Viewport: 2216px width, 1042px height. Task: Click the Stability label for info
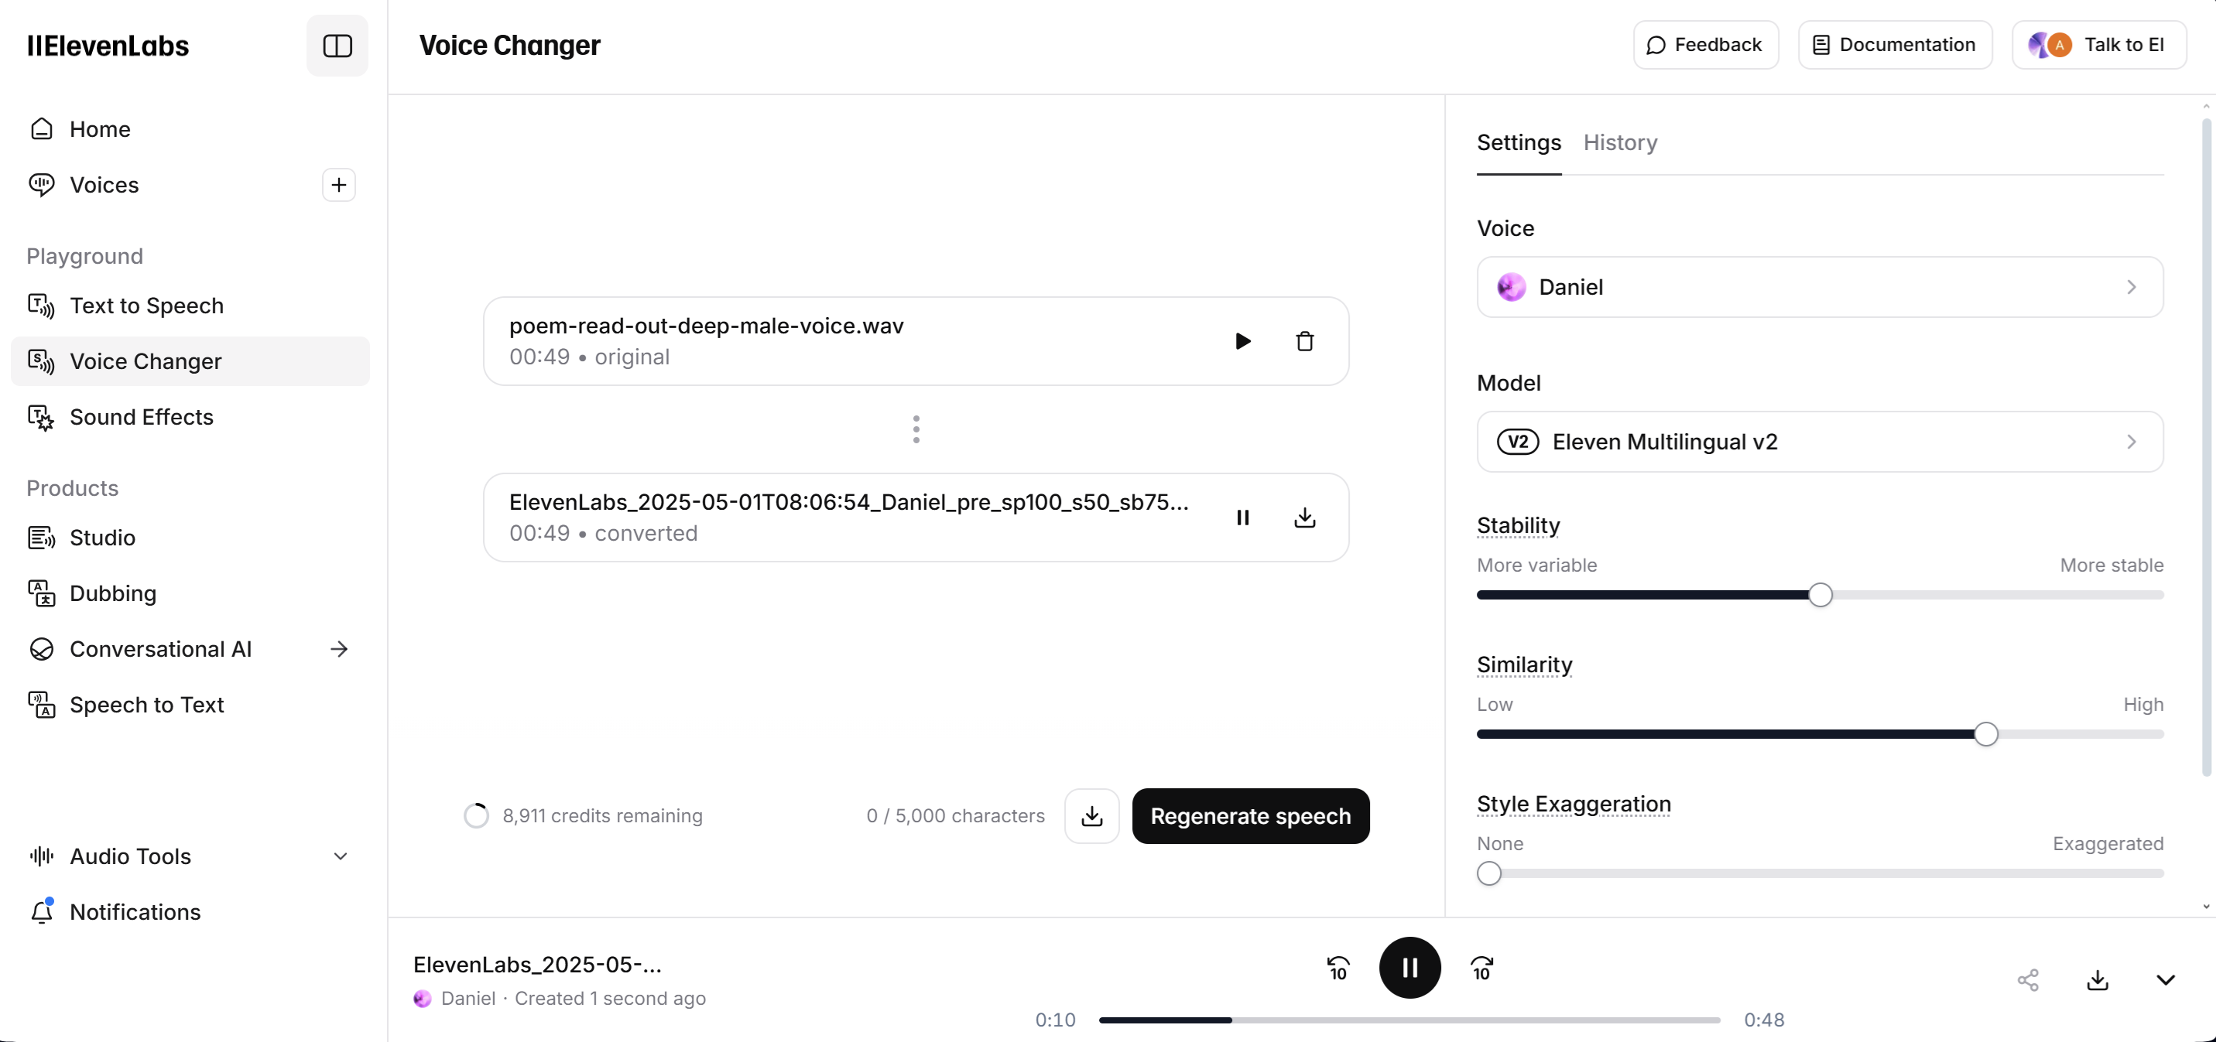click(x=1518, y=525)
